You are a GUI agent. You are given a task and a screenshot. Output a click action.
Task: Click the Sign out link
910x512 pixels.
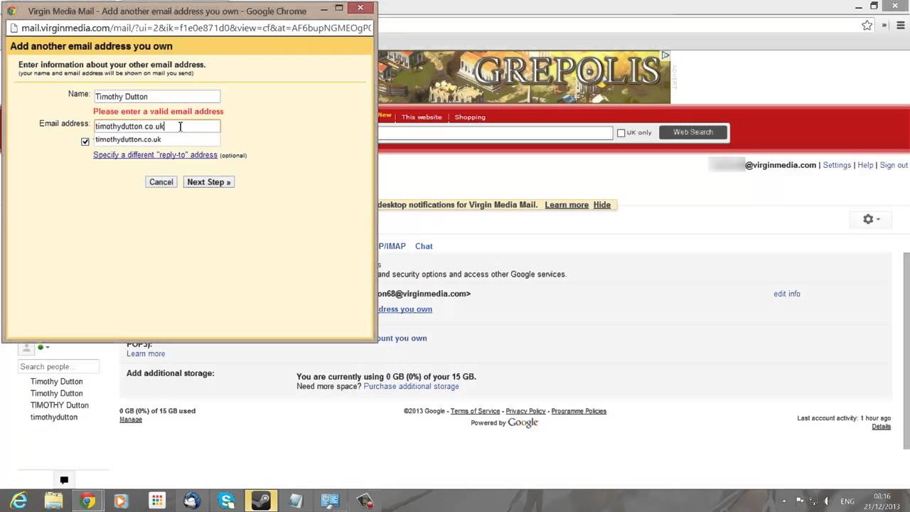894,165
